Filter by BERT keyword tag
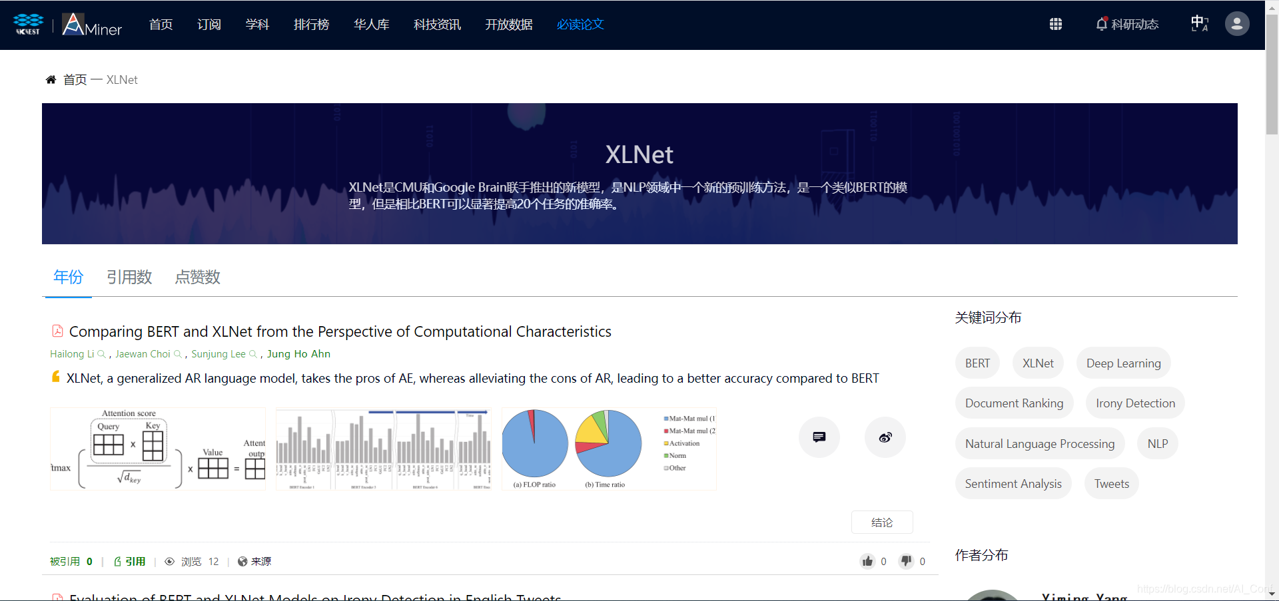Viewport: 1279px width, 601px height. coord(977,363)
